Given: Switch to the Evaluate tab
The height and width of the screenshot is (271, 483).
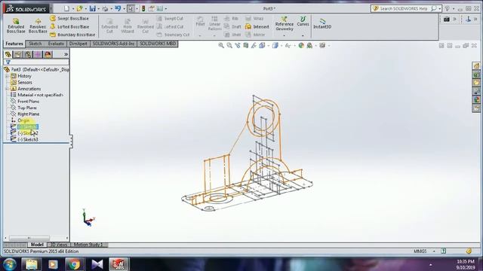Looking at the screenshot, I should [x=56, y=44].
